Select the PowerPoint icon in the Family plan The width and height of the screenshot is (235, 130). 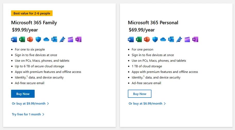tap(30, 39)
